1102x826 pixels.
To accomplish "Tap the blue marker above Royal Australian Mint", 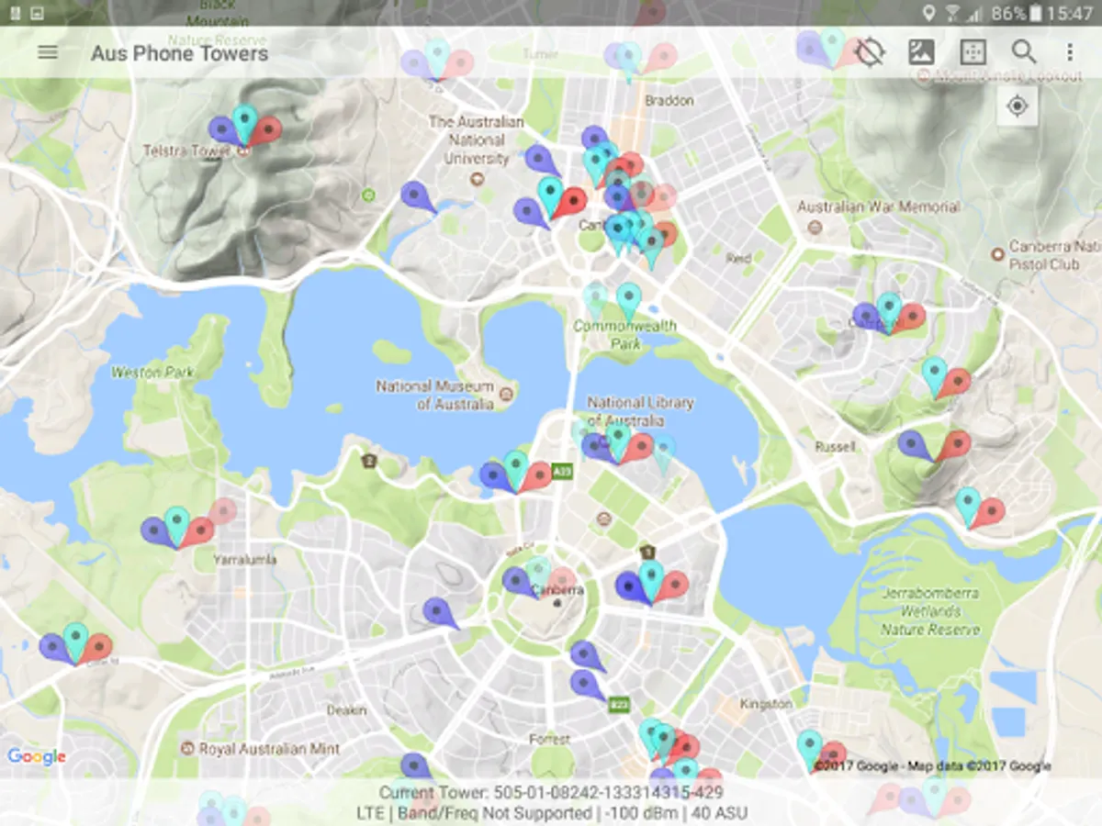I will coord(414,767).
